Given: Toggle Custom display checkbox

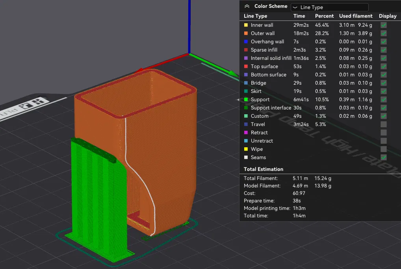Looking at the screenshot, I should (x=383, y=116).
